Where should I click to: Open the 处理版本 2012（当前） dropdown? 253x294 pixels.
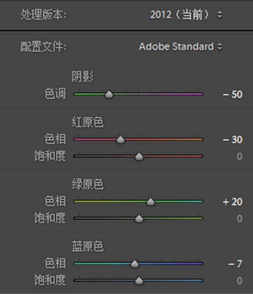pyautogui.click(x=186, y=15)
